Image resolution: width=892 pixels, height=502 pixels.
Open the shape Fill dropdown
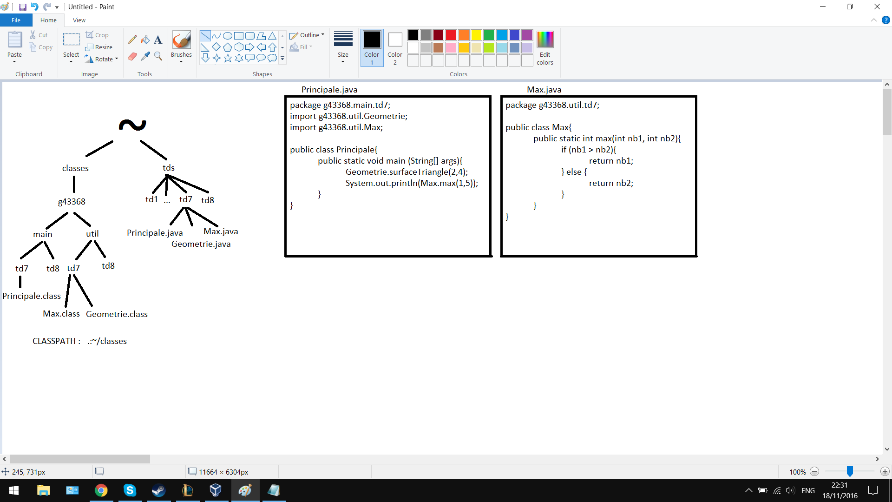pyautogui.click(x=302, y=47)
